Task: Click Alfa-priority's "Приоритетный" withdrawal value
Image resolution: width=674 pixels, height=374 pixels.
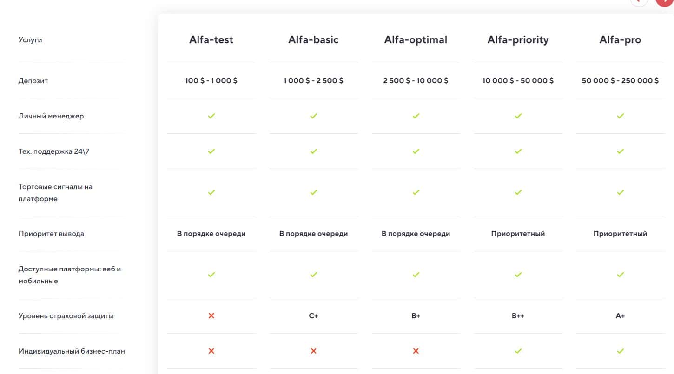Action: 518,234
